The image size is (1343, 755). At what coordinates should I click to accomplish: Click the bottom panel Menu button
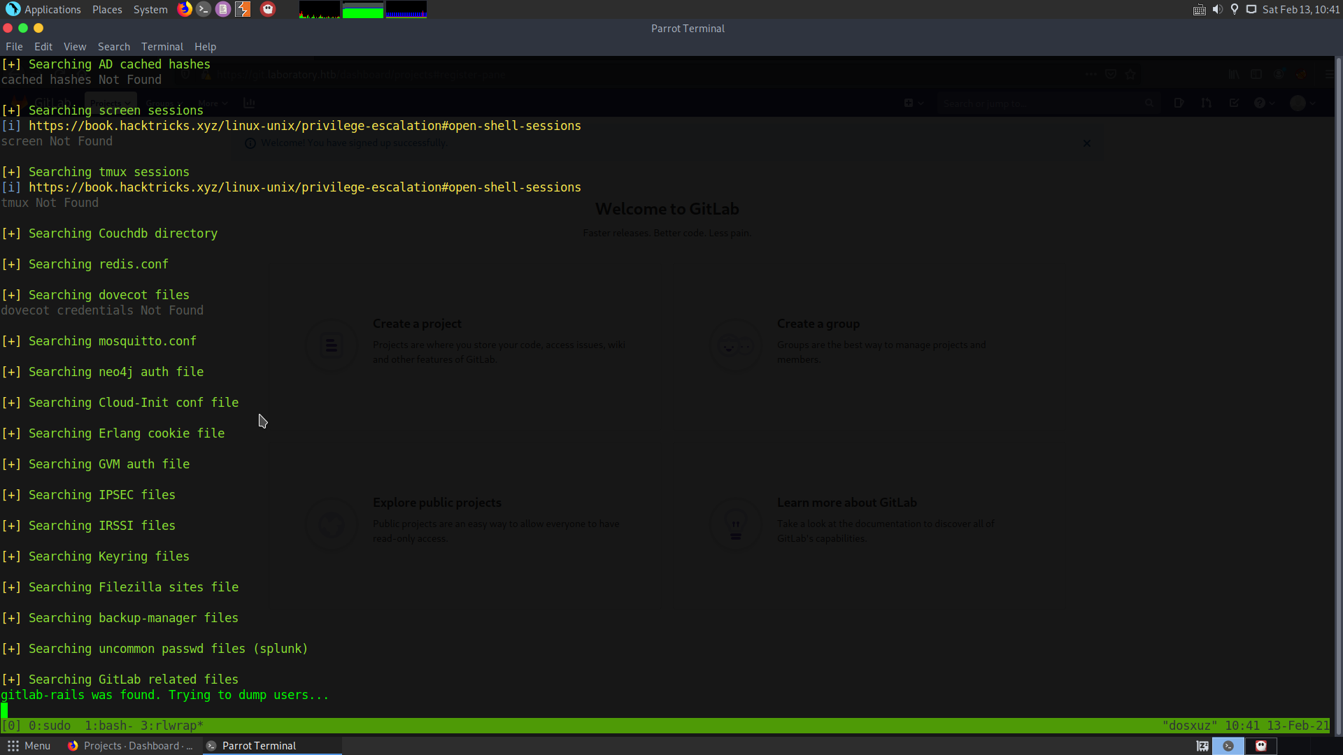[x=29, y=746]
